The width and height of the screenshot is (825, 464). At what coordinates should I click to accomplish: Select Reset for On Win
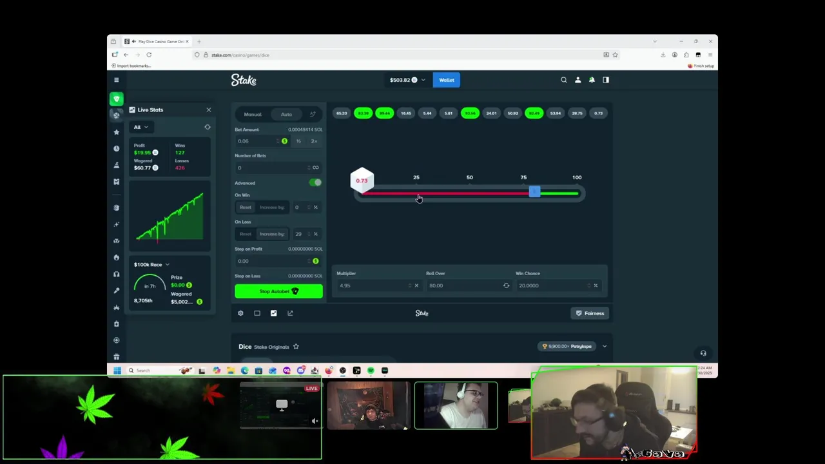click(246, 208)
